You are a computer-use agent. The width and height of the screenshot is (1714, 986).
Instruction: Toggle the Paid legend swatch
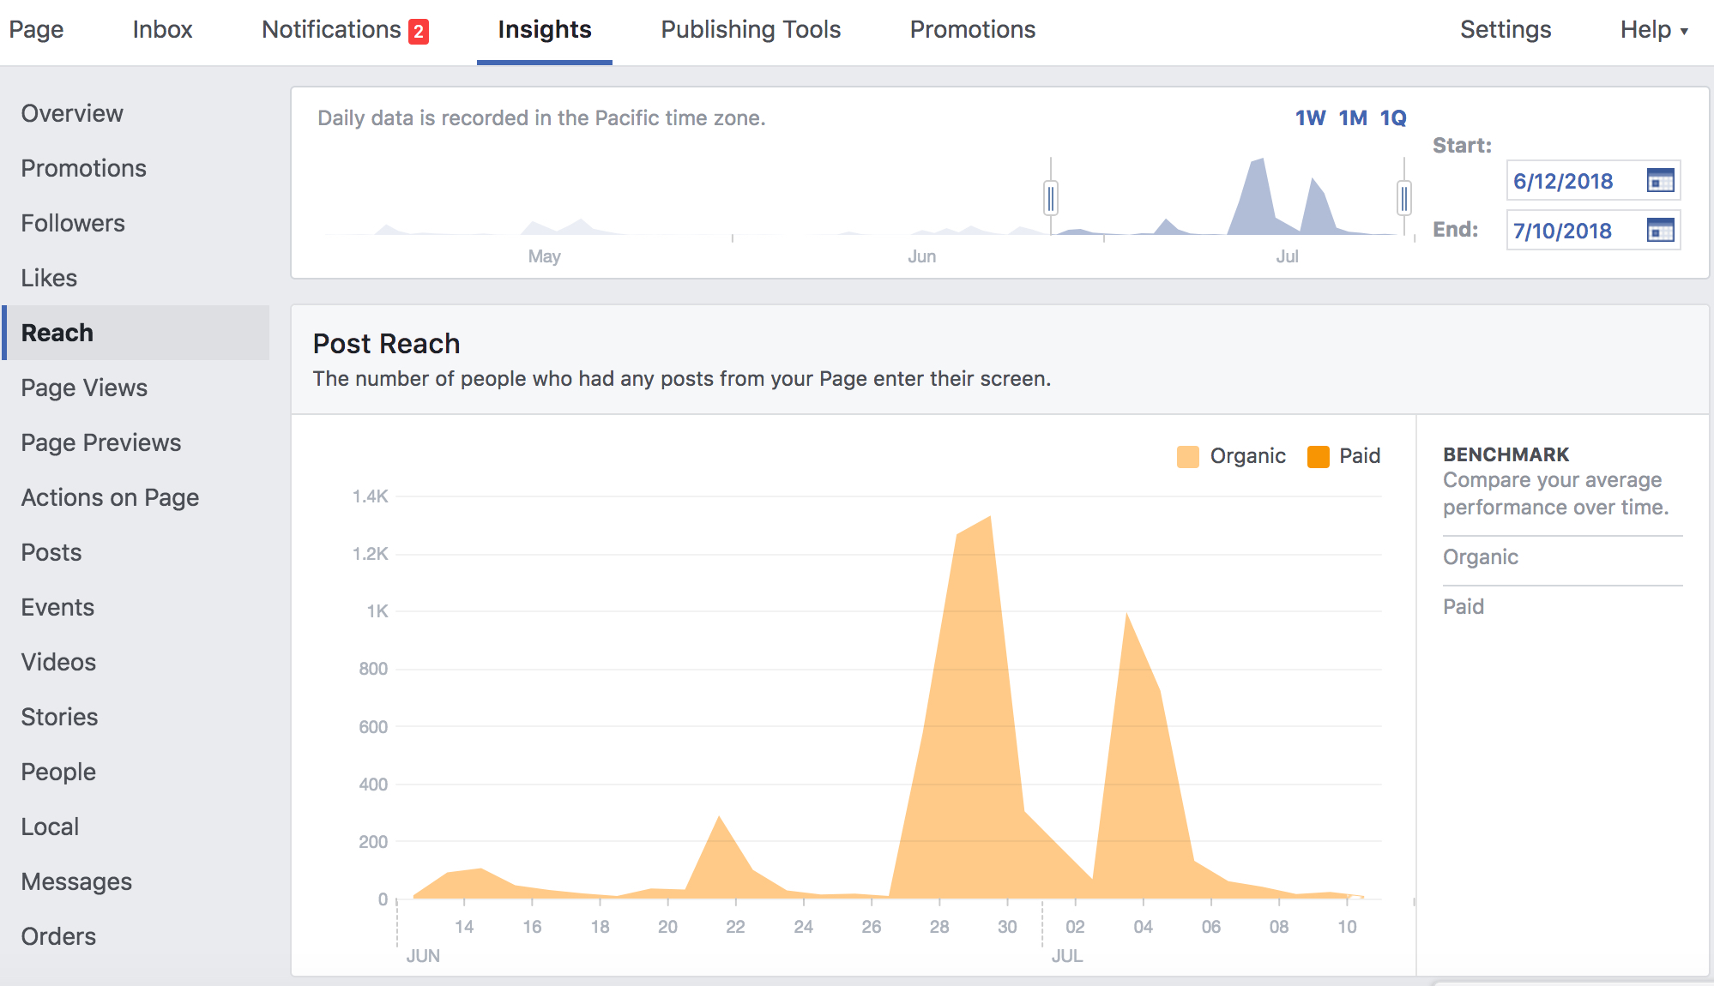(x=1319, y=456)
